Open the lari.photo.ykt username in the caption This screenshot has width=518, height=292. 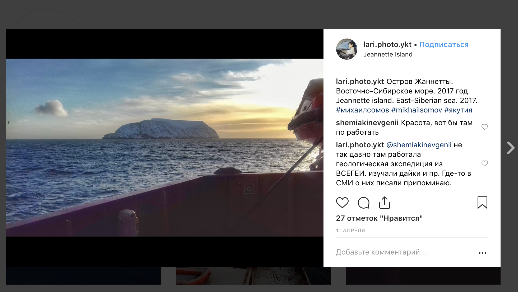[360, 82]
